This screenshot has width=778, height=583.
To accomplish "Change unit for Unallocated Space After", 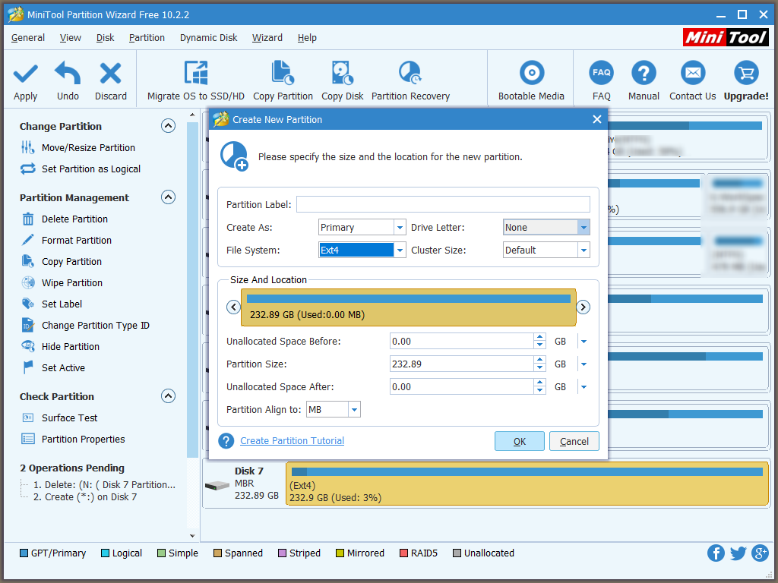I will coord(584,387).
